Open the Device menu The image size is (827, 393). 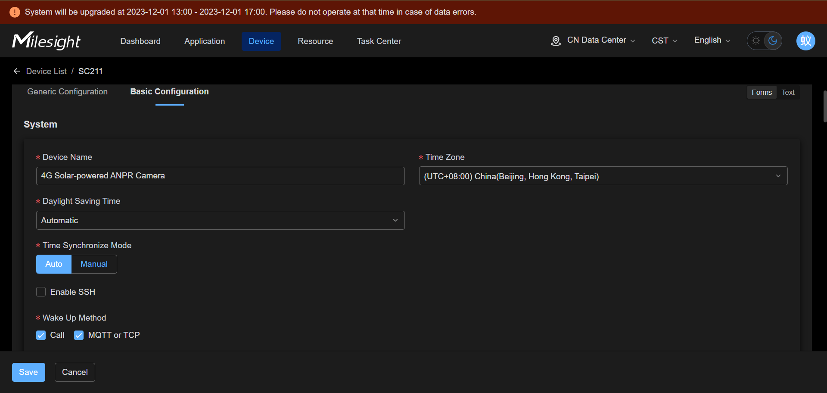(261, 41)
